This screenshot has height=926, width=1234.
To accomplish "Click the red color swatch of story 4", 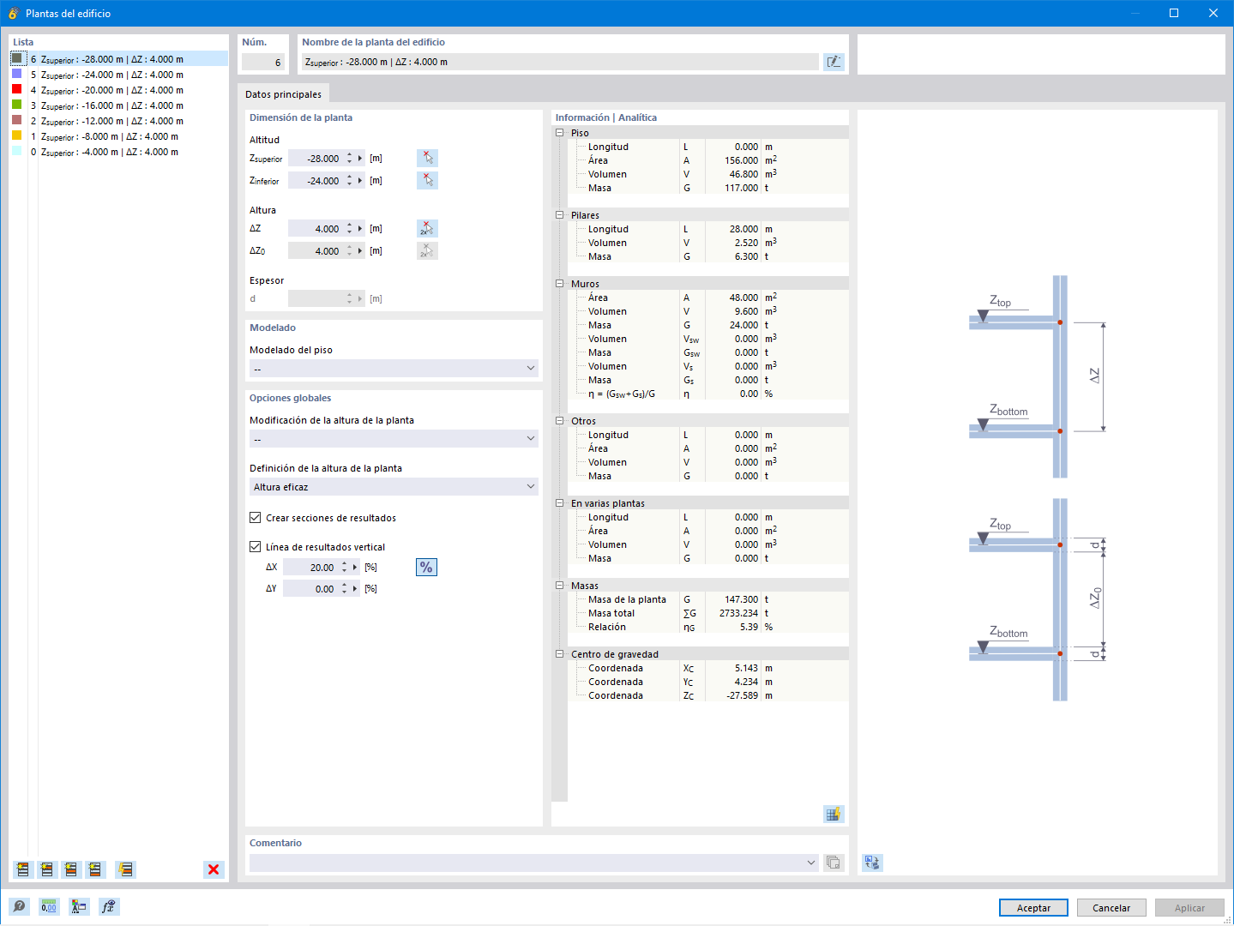I will [x=16, y=89].
